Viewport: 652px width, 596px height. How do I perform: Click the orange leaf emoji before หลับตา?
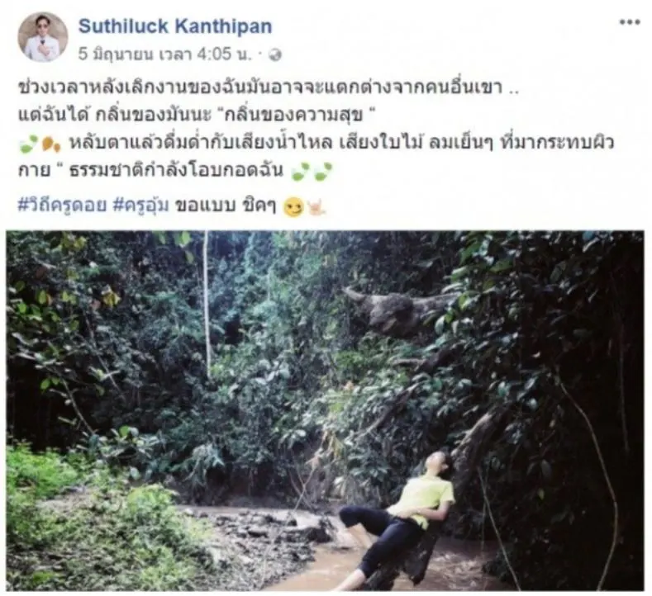pos(50,144)
